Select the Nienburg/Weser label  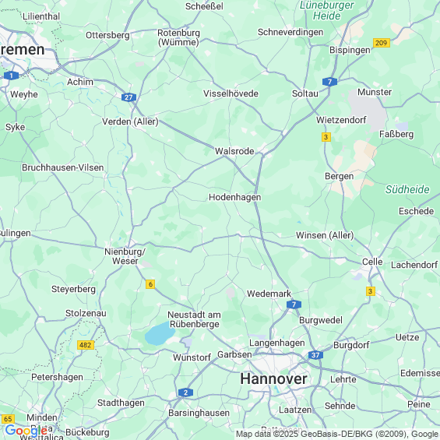point(125,256)
